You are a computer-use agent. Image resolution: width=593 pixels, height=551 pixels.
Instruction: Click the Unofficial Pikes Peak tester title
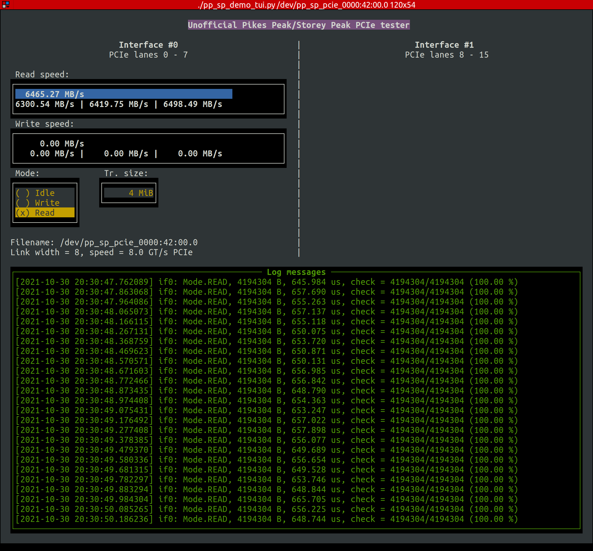tap(299, 25)
